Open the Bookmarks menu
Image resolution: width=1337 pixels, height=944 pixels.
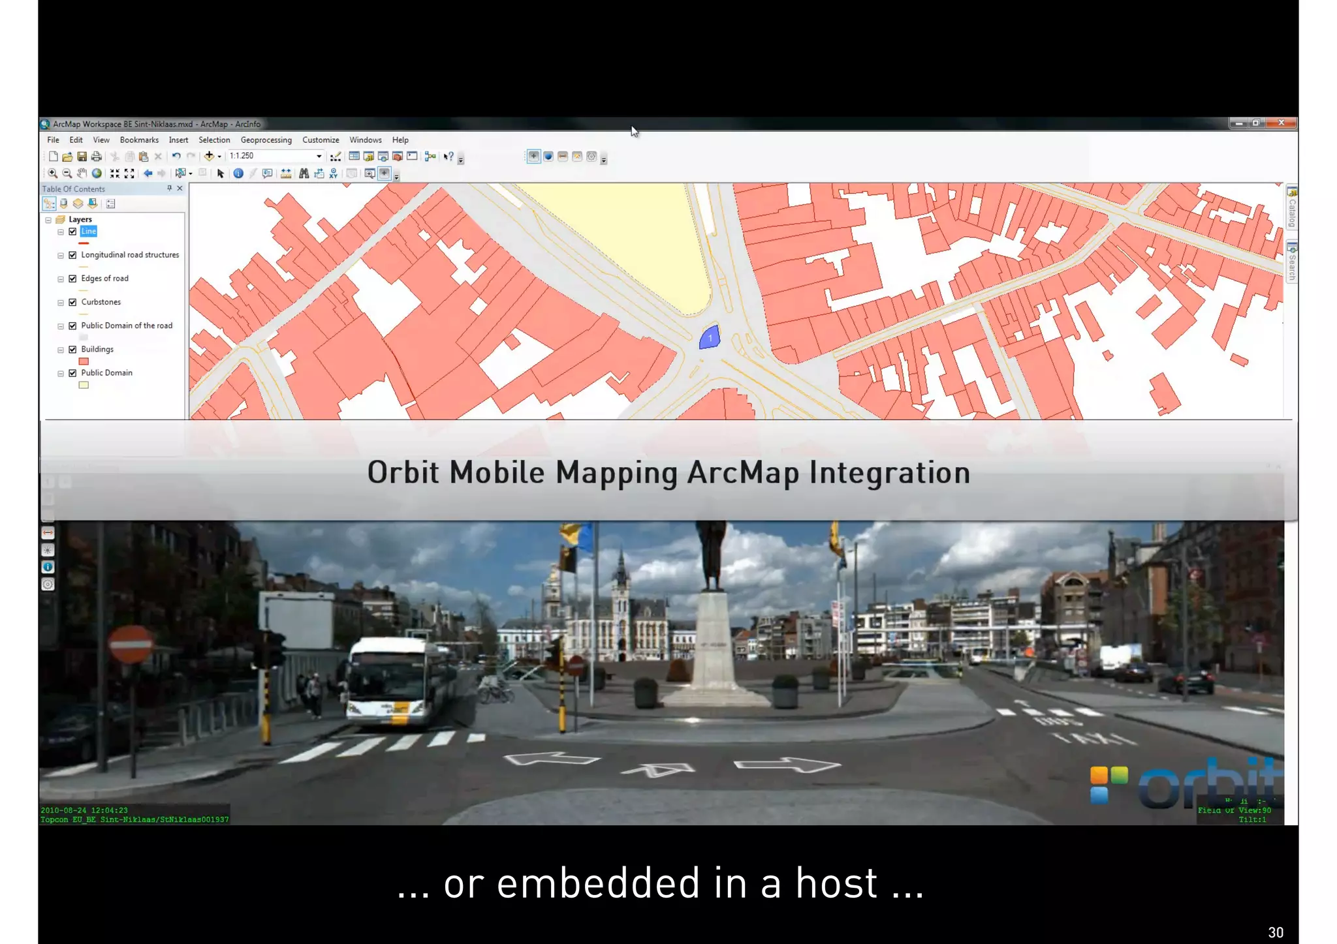tap(139, 140)
